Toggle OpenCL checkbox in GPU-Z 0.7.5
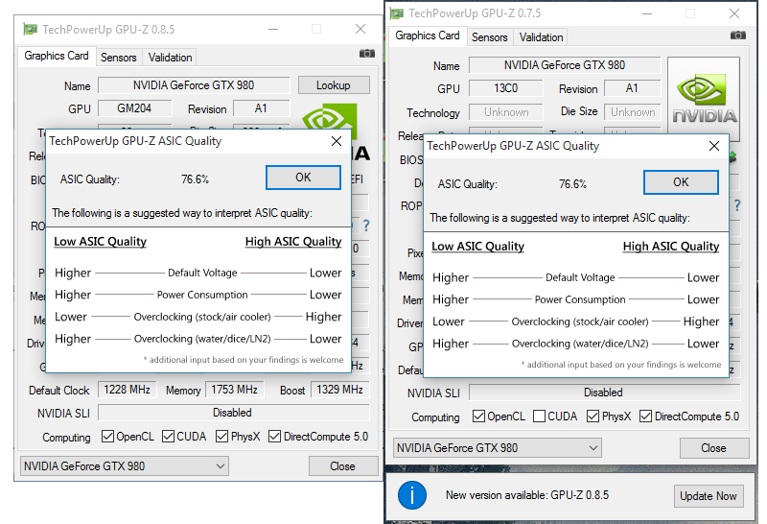Image resolution: width=767 pixels, height=524 pixels. click(478, 416)
